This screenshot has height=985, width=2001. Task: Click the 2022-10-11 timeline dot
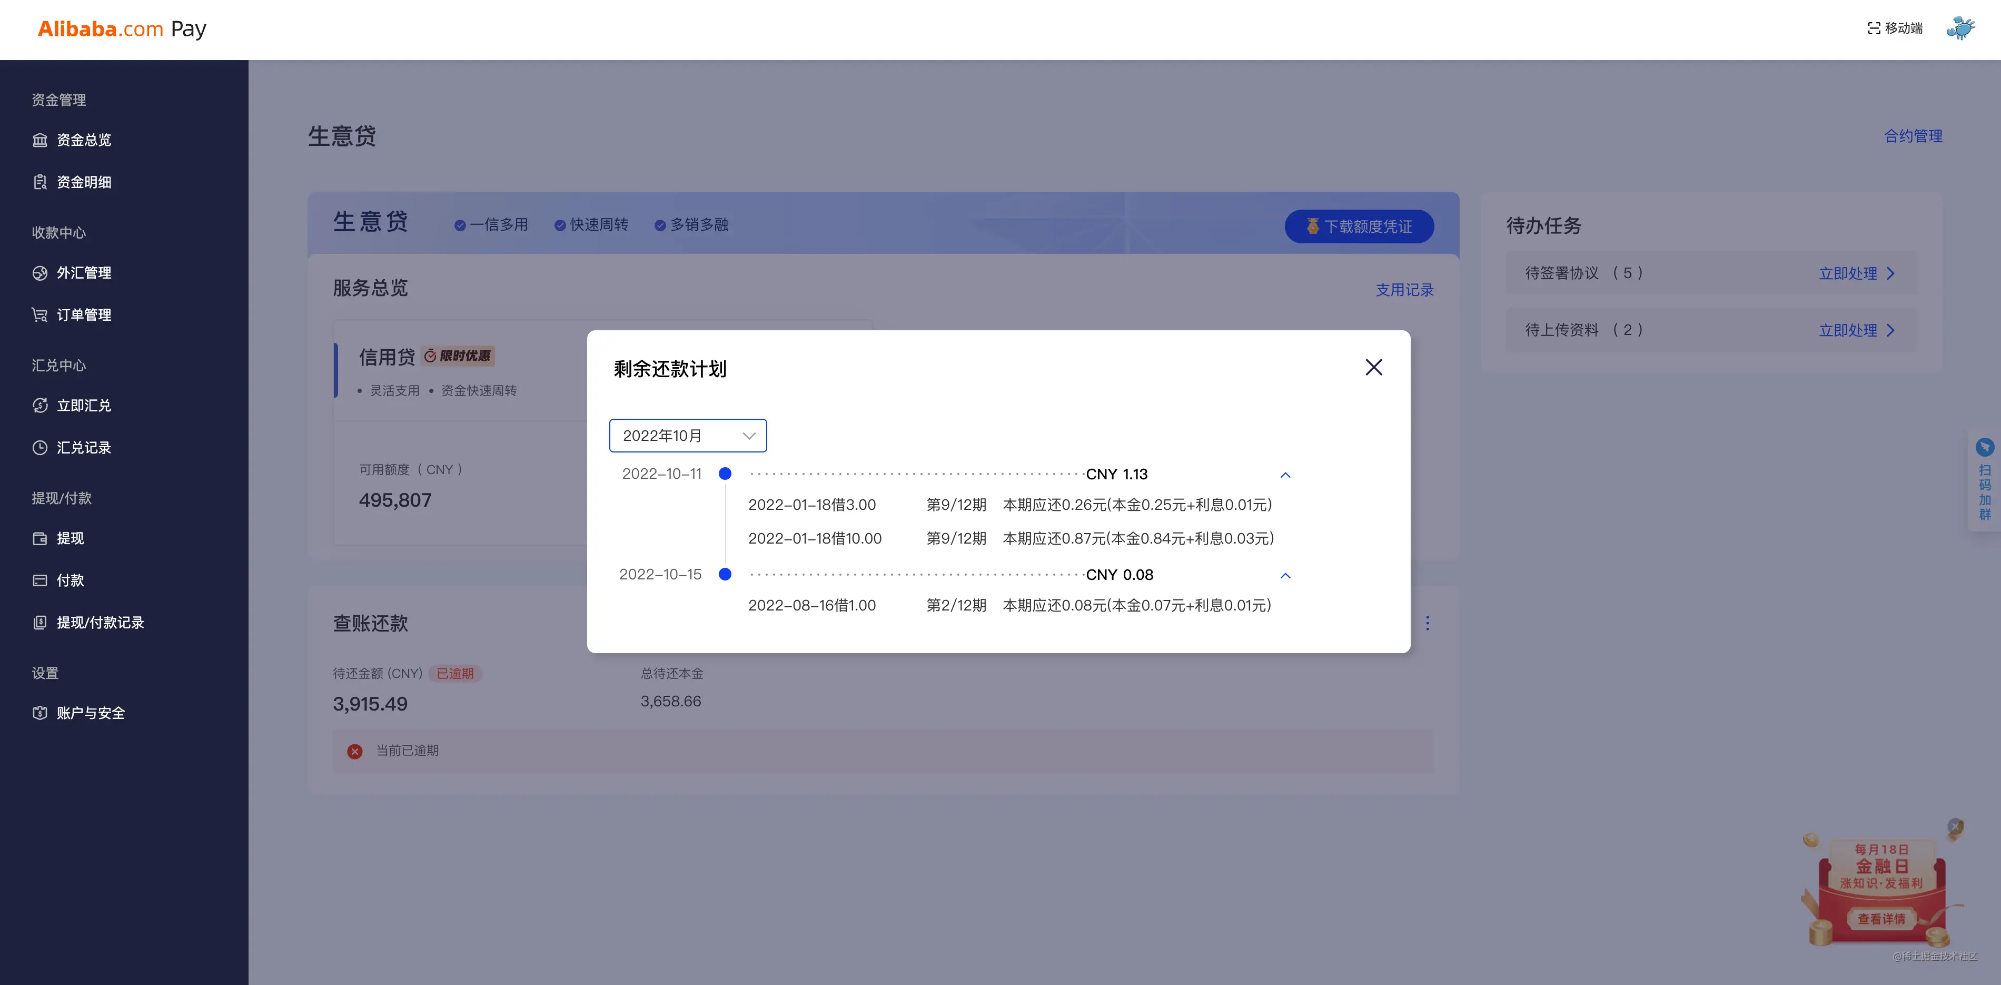[x=725, y=474]
